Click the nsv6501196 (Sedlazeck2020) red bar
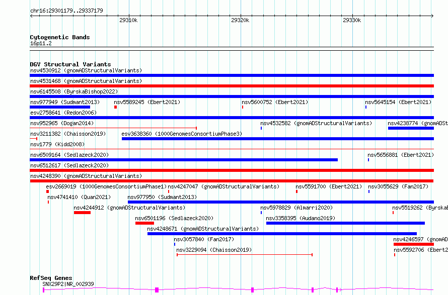 [144, 223]
